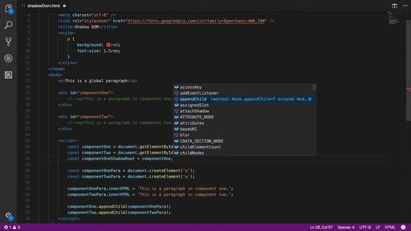Open the Source Control view
The image size is (411, 231).
(x=8, y=42)
